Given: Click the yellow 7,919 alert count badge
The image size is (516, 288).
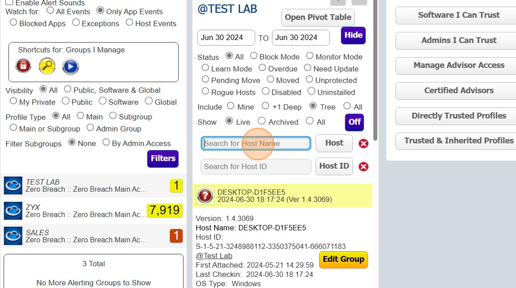Looking at the screenshot, I should 165,211.
